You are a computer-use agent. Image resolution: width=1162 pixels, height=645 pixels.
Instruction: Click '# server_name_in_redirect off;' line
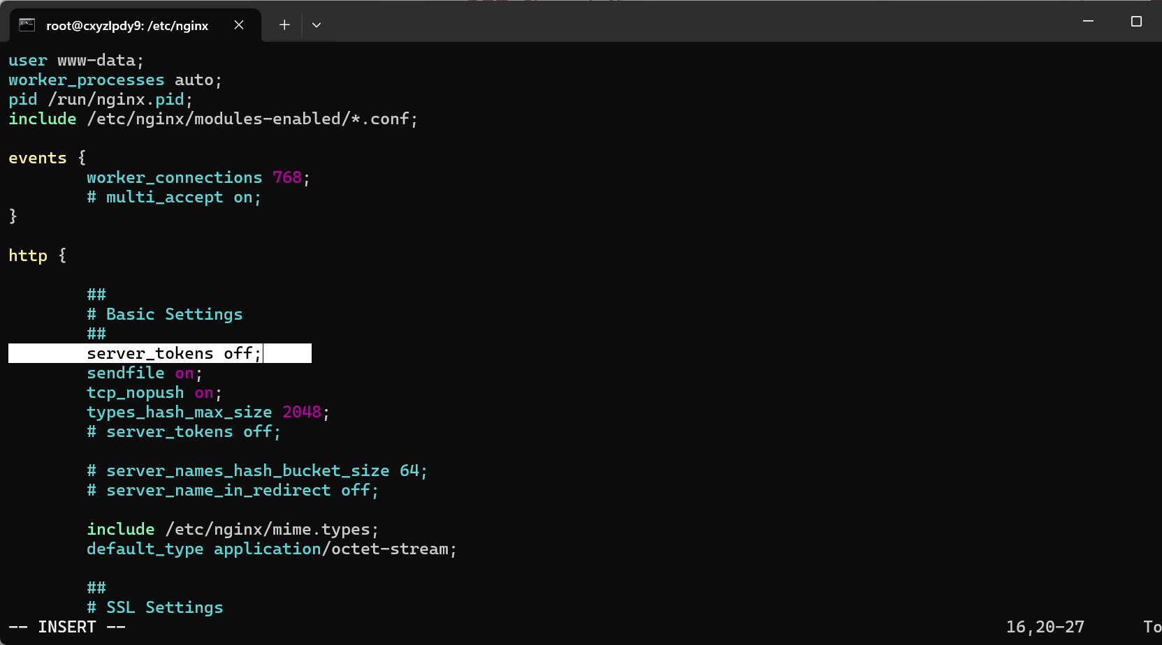[x=233, y=491]
